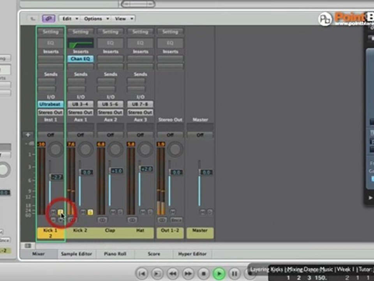Click the Pan knob on Hat strip
The width and height of the screenshot is (374, 281).
(x=145, y=149)
